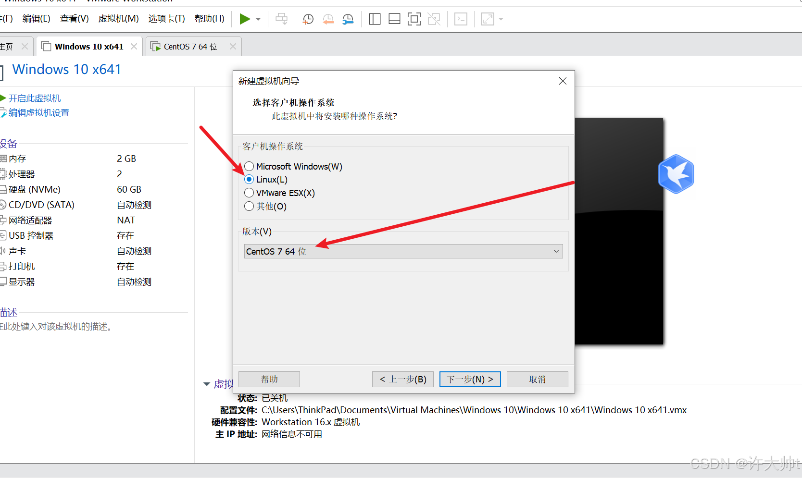Switch to the Windows 10 x641 tab

89,47
